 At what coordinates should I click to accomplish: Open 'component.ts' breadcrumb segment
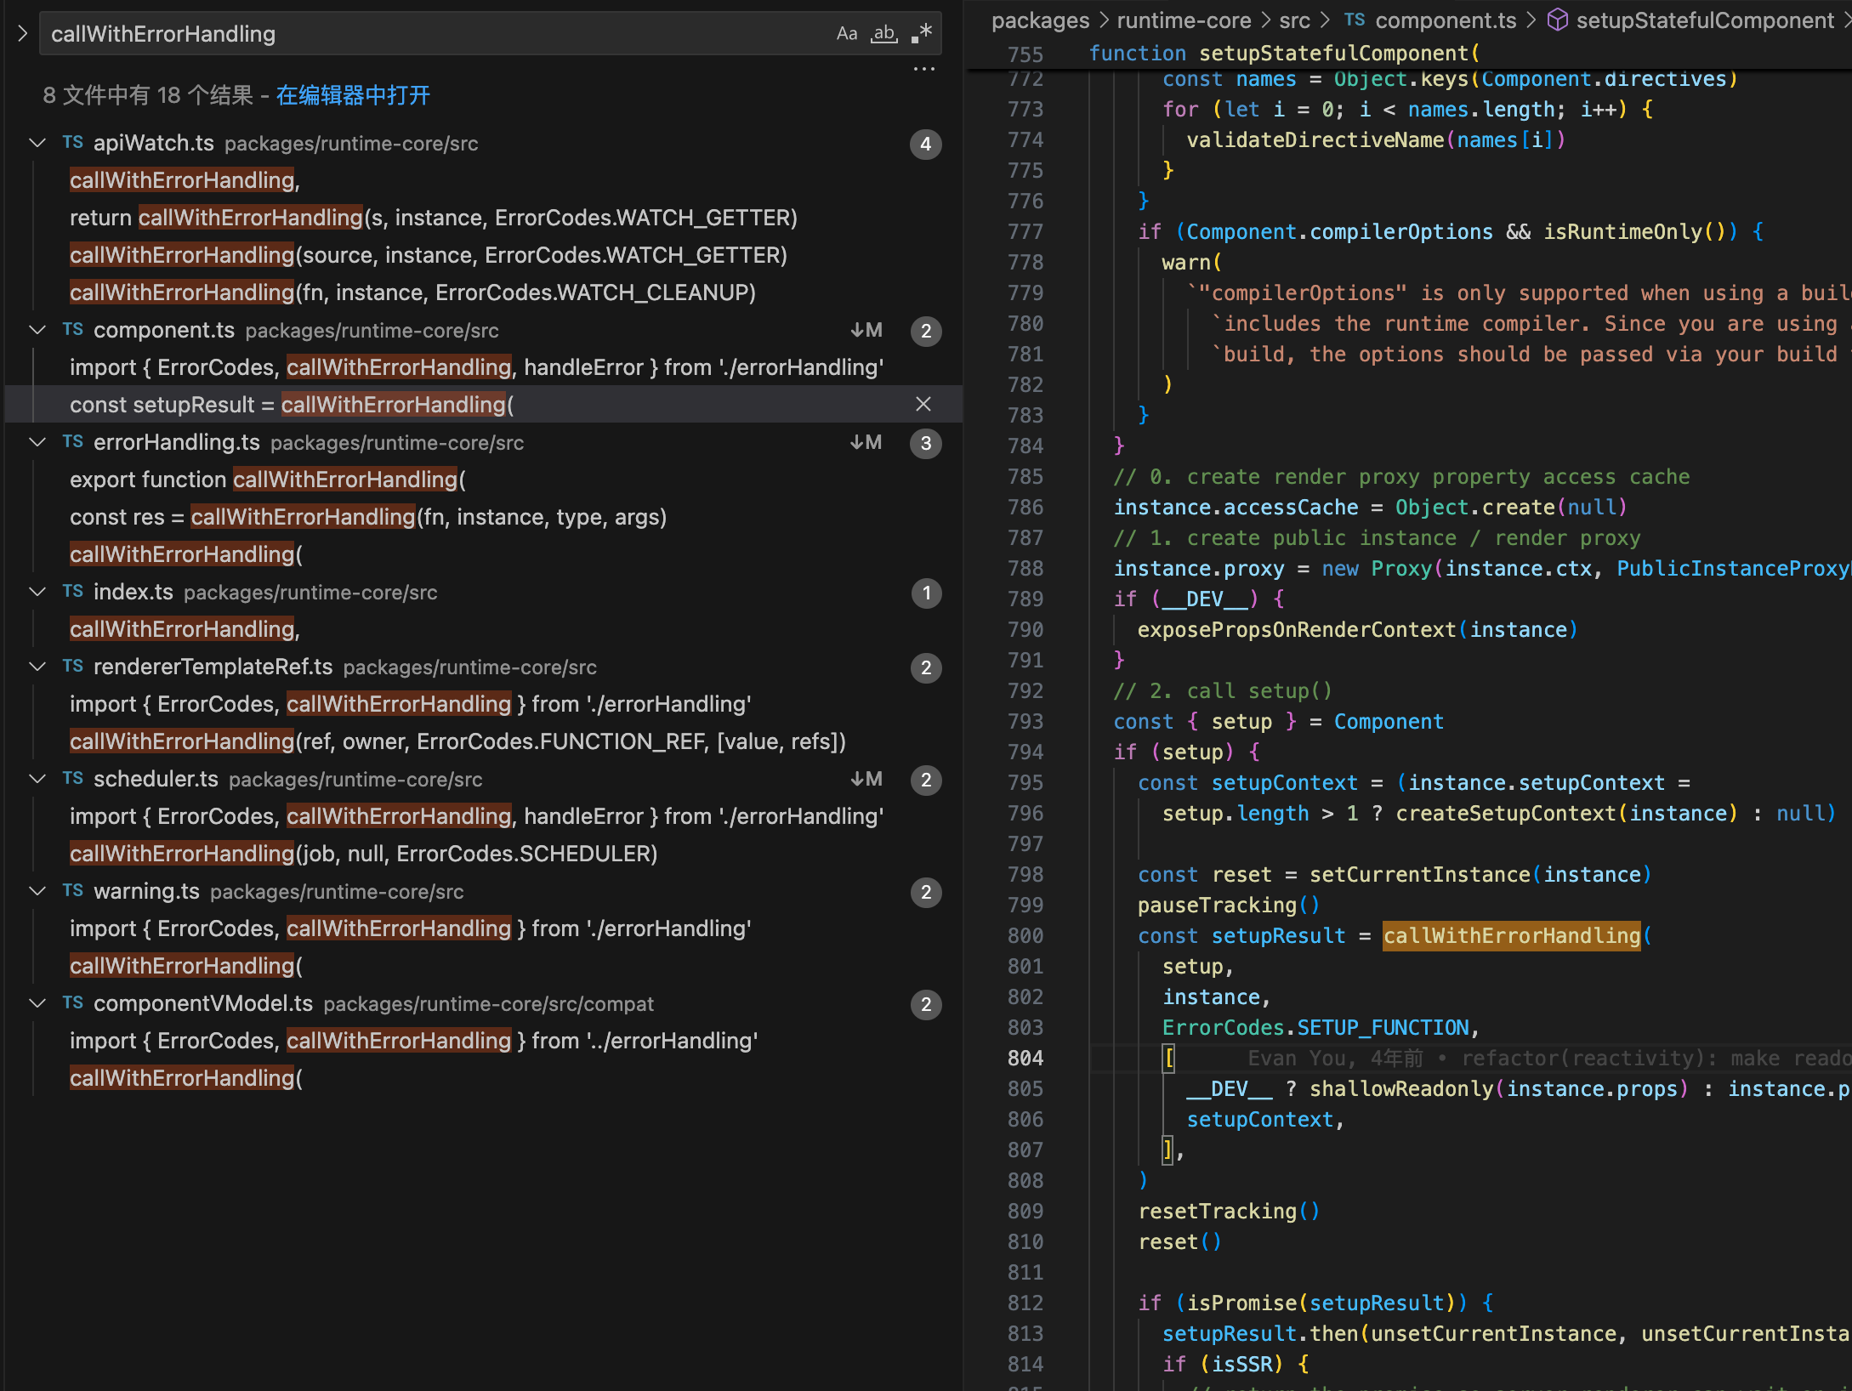1446,20
